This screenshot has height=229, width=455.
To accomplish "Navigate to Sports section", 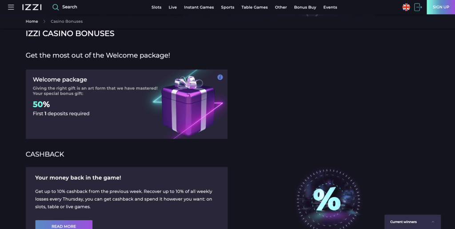I will [227, 8].
